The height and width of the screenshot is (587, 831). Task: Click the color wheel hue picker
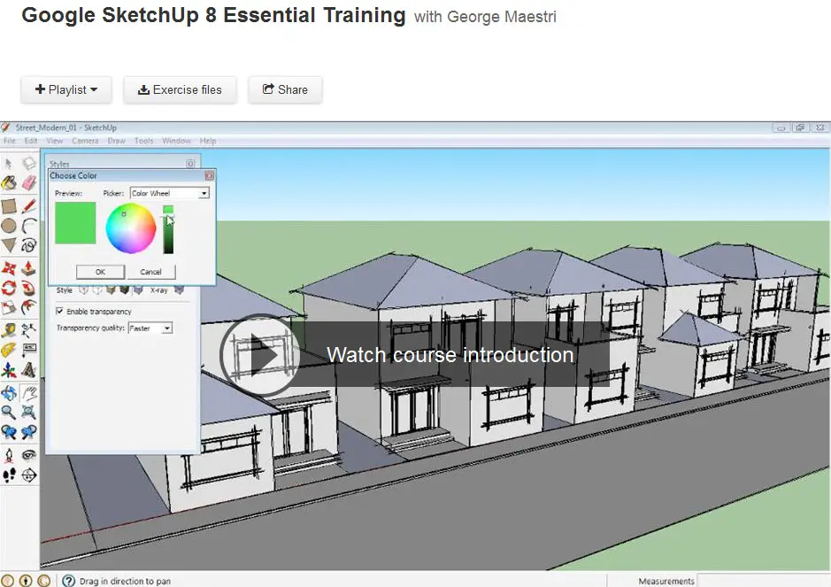(x=131, y=228)
